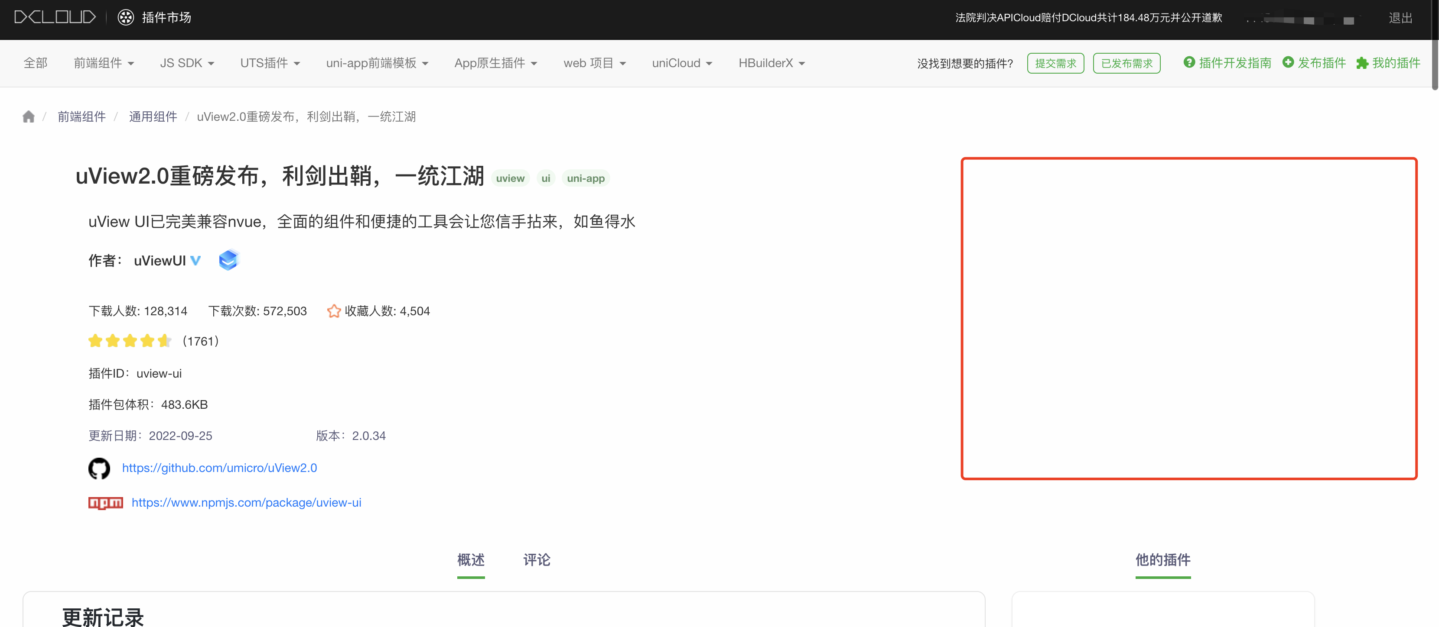Click the 更新记录 heading
1439x627 pixels.
click(x=103, y=617)
